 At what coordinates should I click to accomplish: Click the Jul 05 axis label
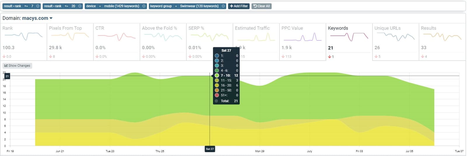tap(410, 151)
